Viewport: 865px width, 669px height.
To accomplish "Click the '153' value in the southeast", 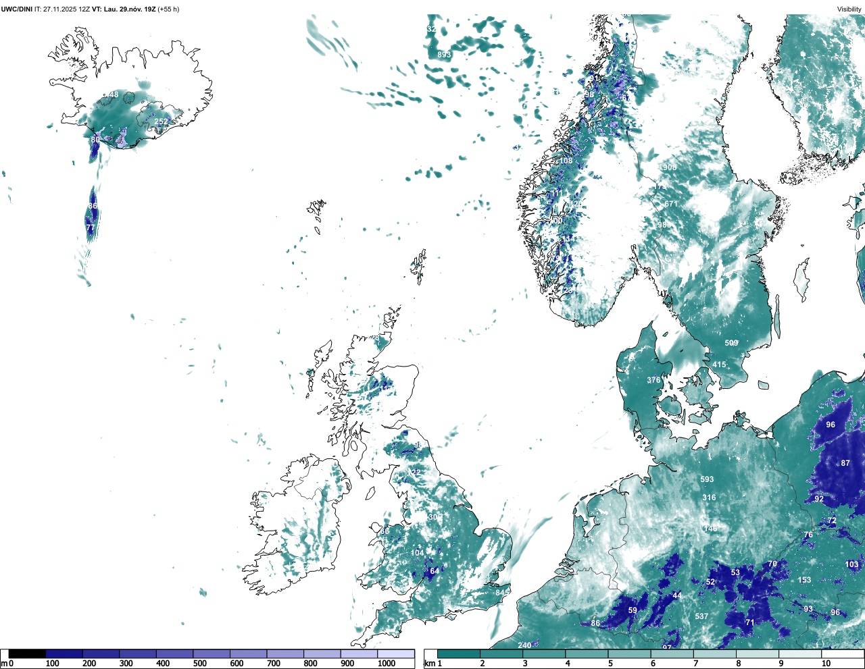I will click(804, 580).
